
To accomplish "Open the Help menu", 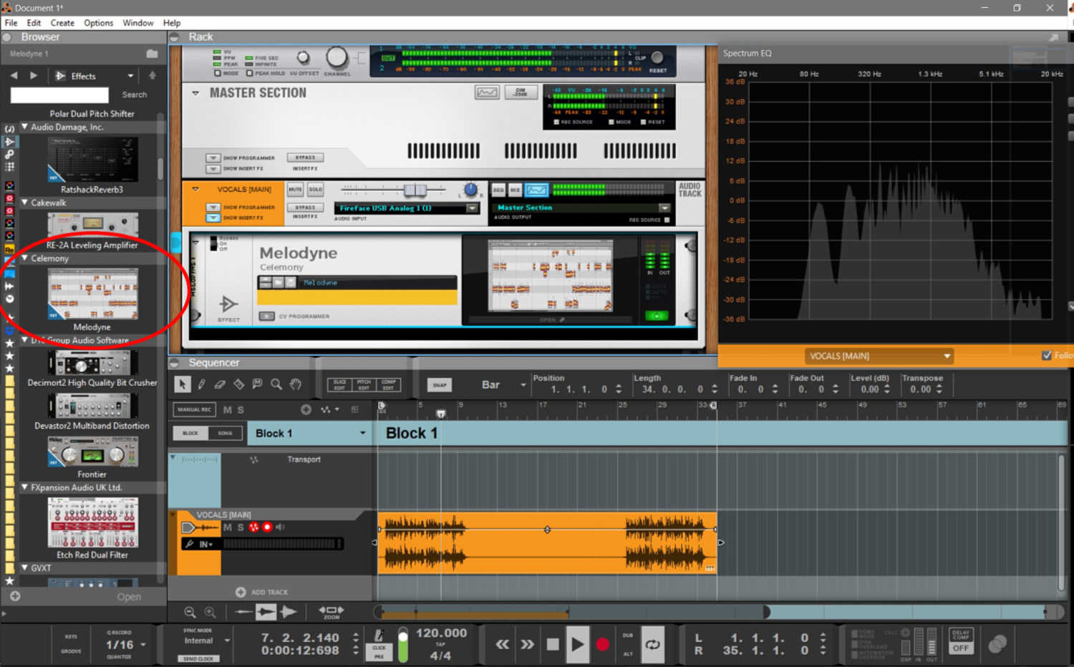I will coord(172,23).
